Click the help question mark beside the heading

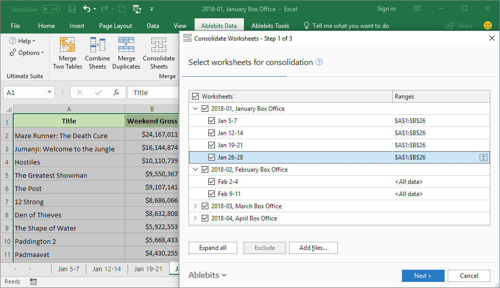(319, 62)
